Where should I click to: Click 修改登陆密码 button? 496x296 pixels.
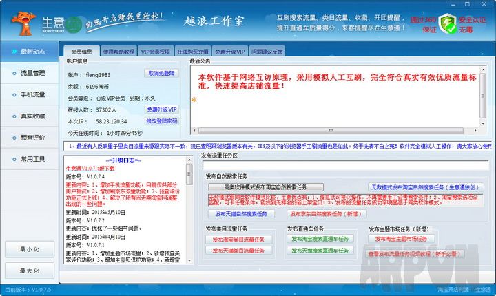point(162,121)
